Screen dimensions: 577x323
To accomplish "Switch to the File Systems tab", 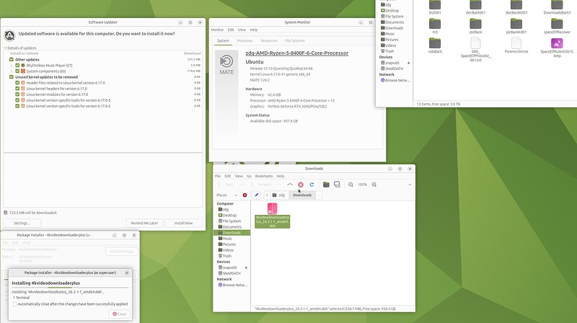I will coord(295,41).
